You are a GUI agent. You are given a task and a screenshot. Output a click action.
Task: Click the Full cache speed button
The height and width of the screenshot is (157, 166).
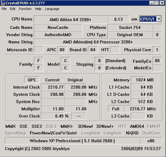(x=116, y=109)
